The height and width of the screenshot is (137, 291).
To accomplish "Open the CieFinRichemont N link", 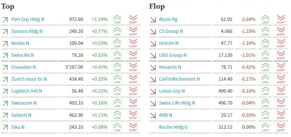I will 180,79.
